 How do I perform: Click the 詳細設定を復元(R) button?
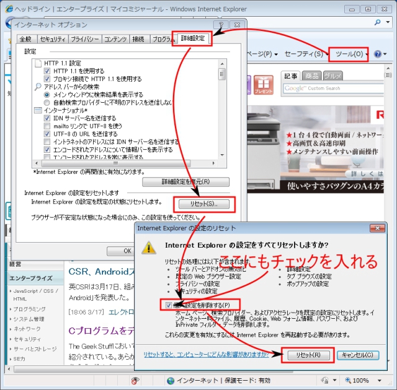(185, 182)
